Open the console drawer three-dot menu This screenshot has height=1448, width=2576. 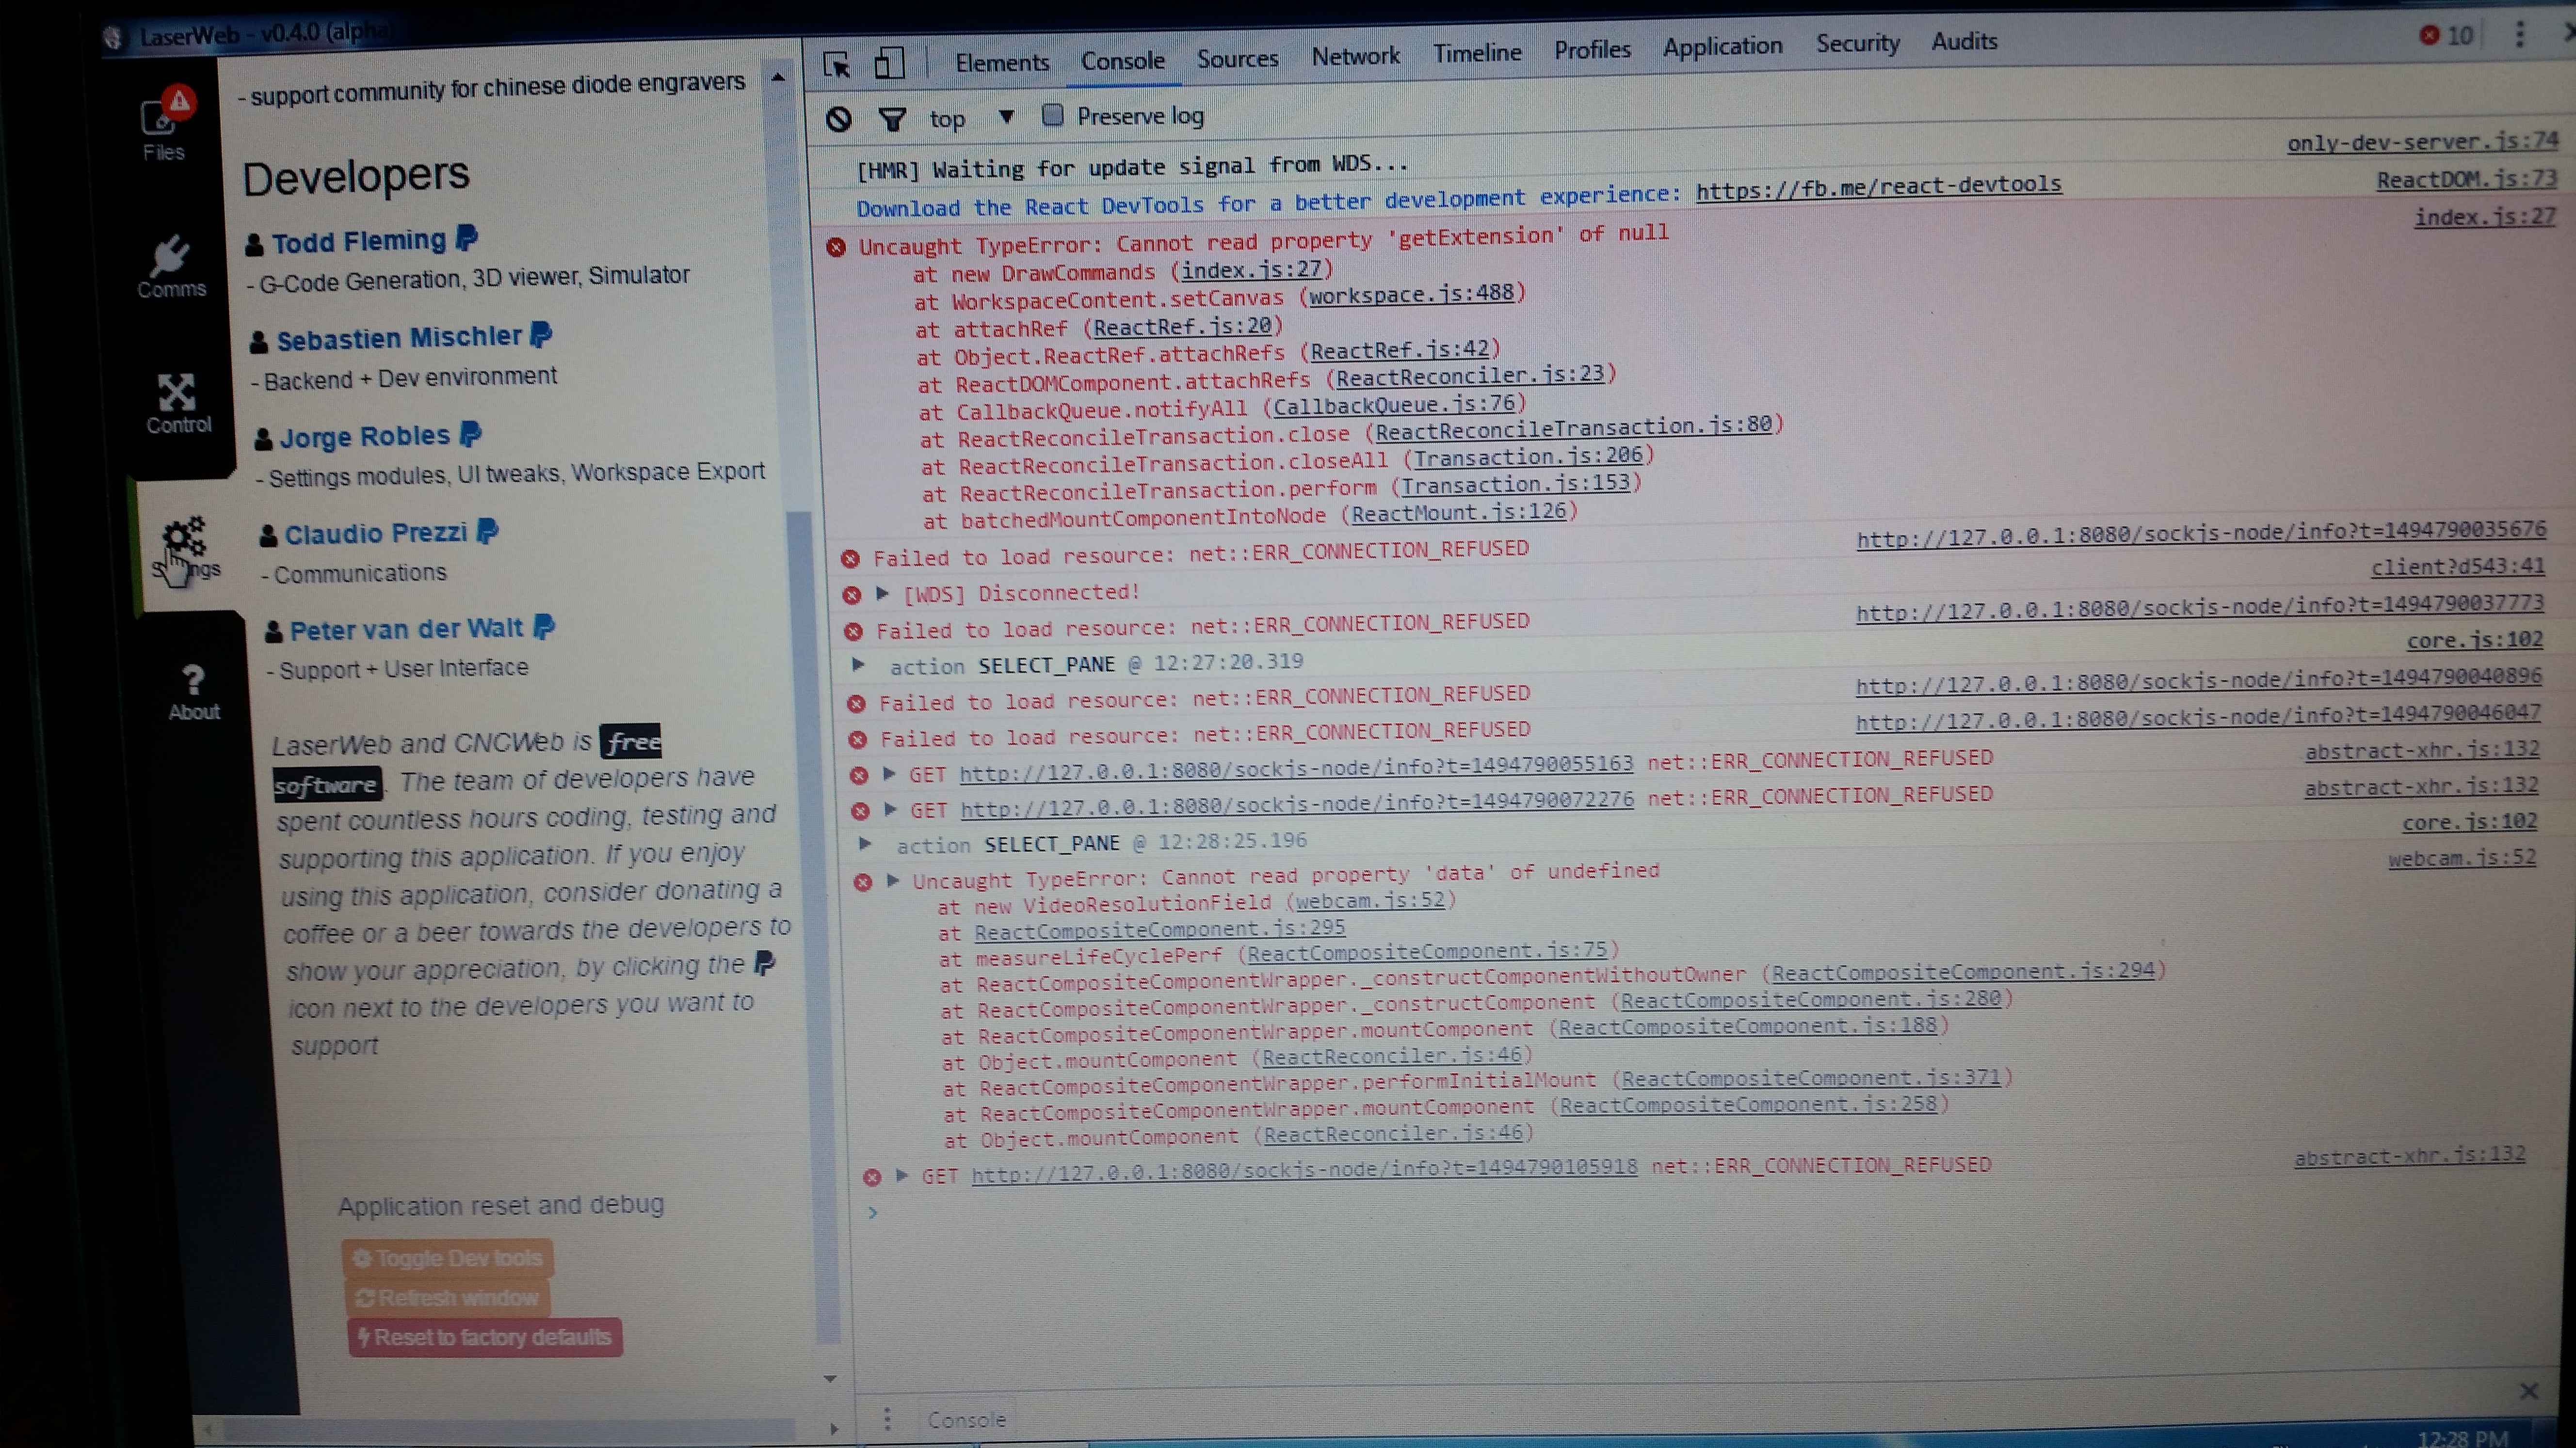tap(887, 1419)
